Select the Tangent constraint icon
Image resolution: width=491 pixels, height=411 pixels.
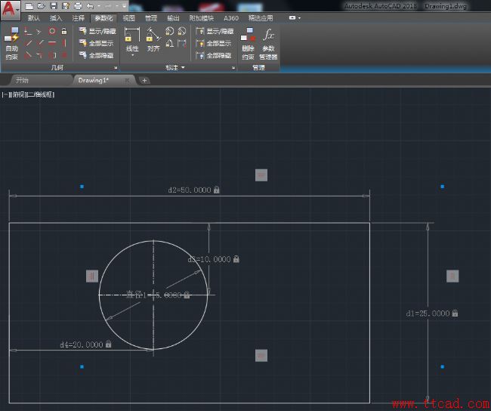point(28,55)
